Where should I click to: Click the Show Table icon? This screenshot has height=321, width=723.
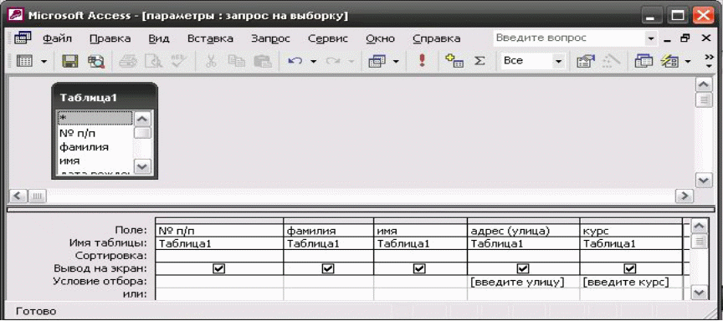(454, 61)
